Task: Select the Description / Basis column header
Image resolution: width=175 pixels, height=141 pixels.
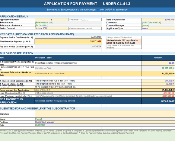Action: pyautogui.click(x=88, y=58)
